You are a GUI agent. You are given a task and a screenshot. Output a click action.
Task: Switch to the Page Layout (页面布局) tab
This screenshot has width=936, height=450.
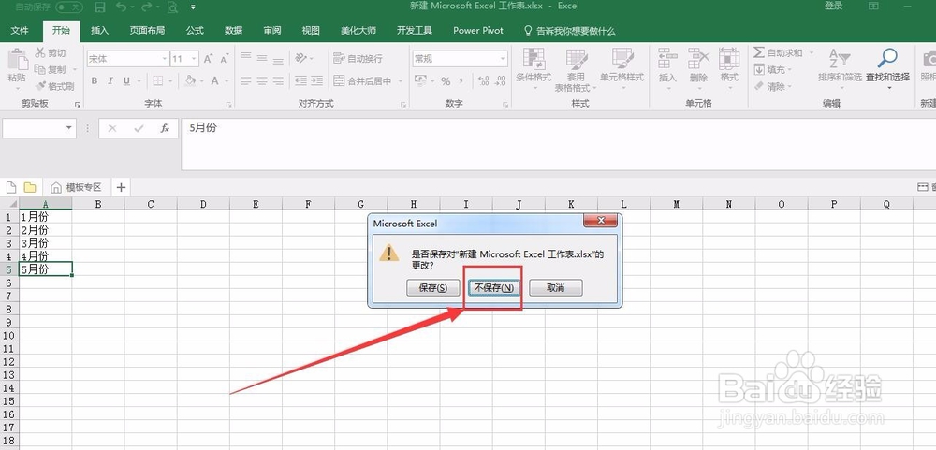[148, 31]
